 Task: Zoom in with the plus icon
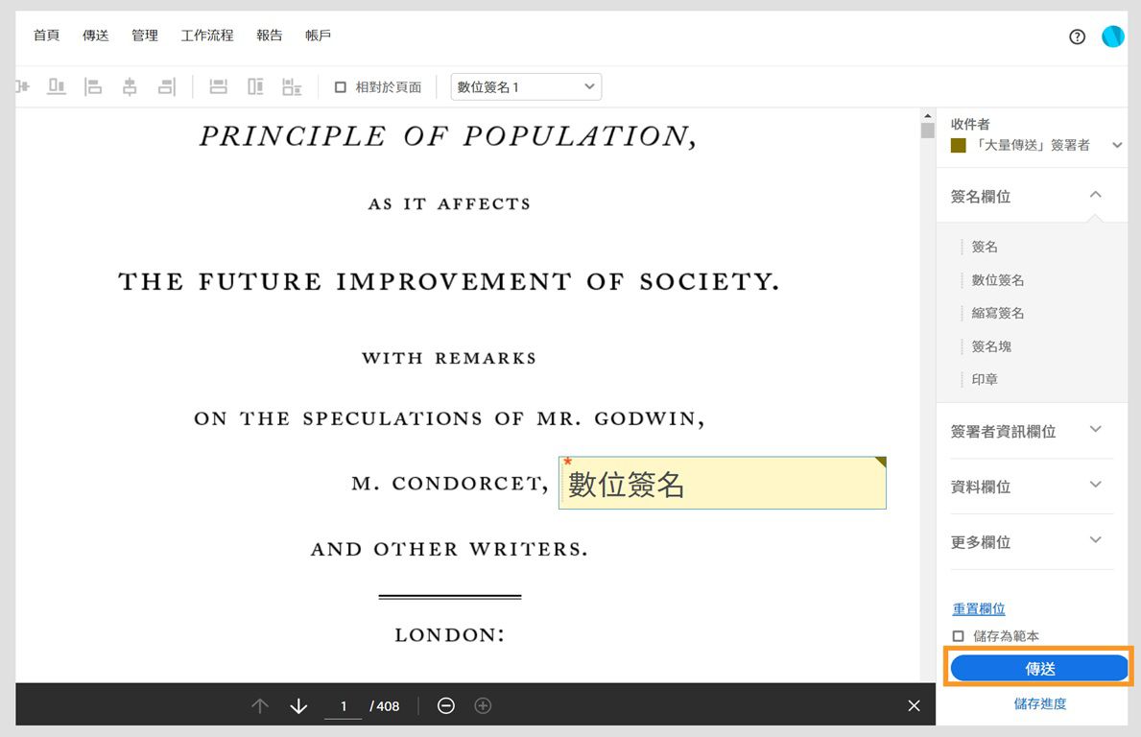[484, 705]
